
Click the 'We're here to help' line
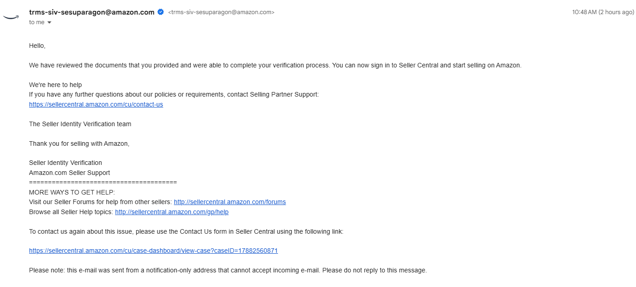pos(56,85)
